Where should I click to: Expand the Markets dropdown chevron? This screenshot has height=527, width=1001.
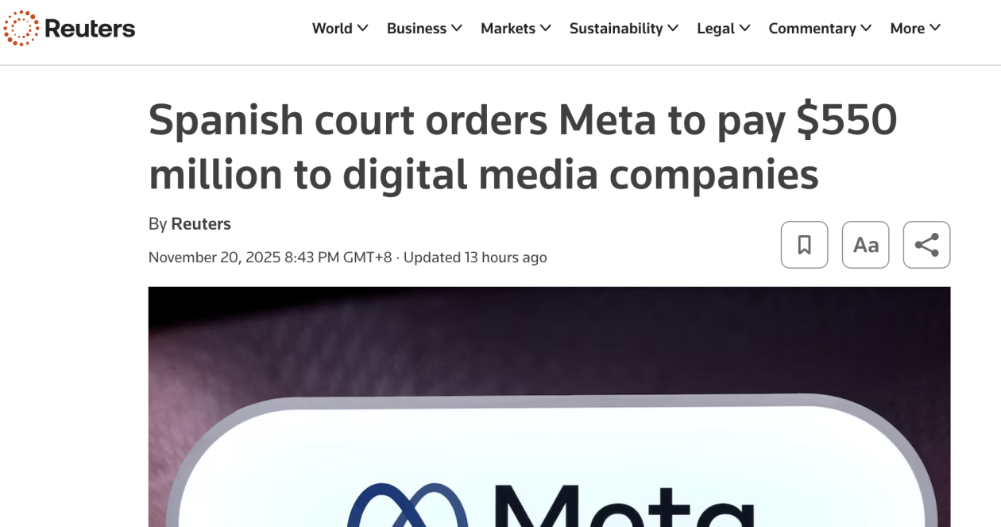(546, 28)
